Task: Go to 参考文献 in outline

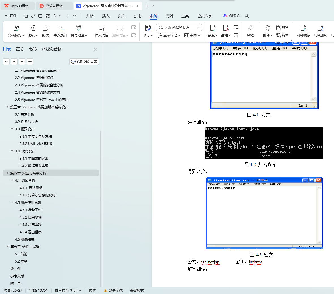Action: point(17,276)
